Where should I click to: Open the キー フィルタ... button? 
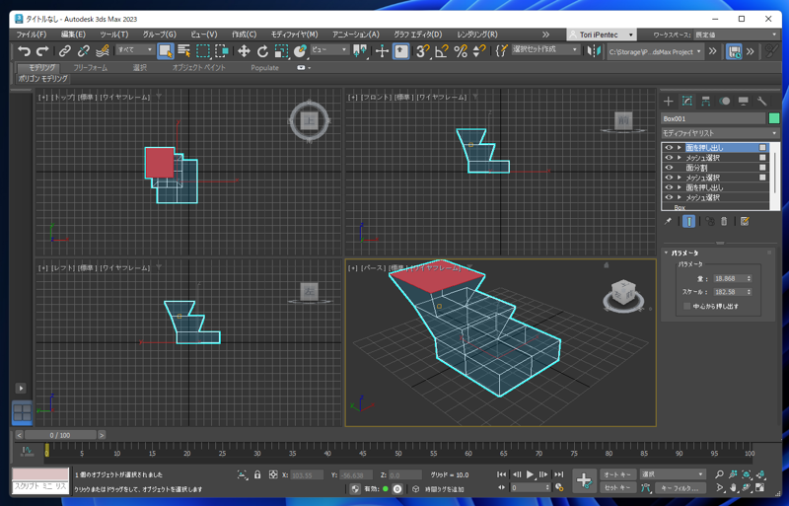tap(680, 487)
